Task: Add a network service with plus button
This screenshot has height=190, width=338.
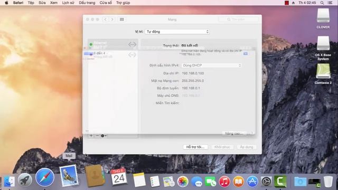Action: click(x=91, y=136)
